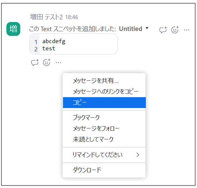Expand the Untitled snippet dropdown arrow

[147, 28]
